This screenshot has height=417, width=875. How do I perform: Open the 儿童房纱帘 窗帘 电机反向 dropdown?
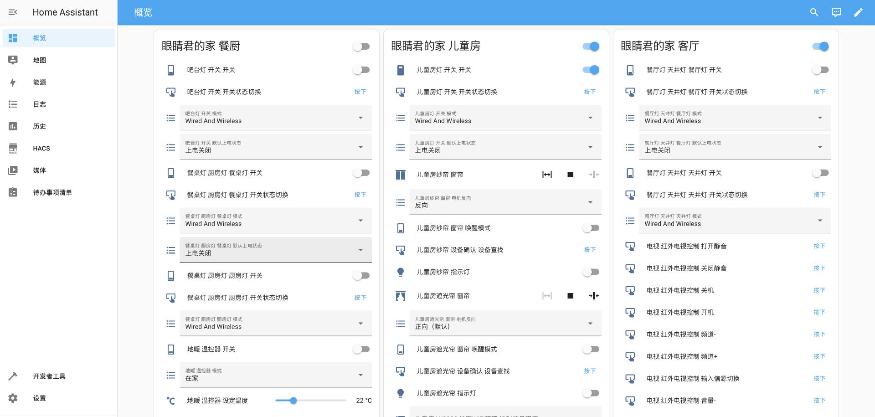(505, 202)
